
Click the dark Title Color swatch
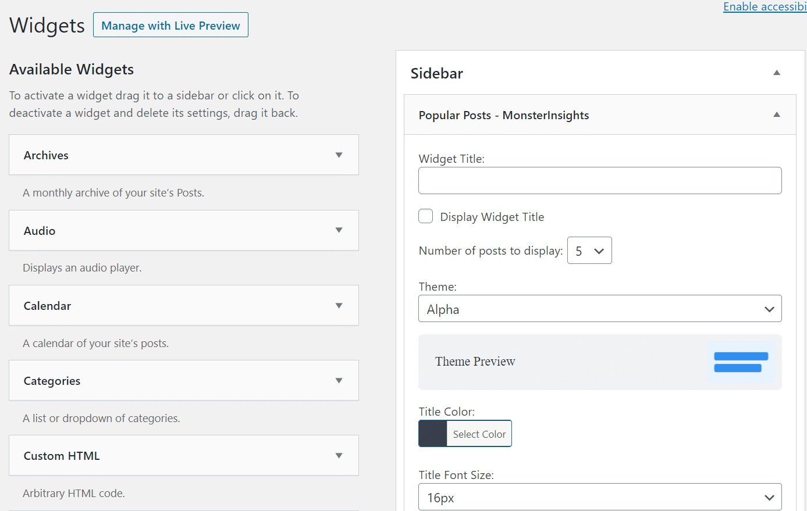(x=431, y=433)
